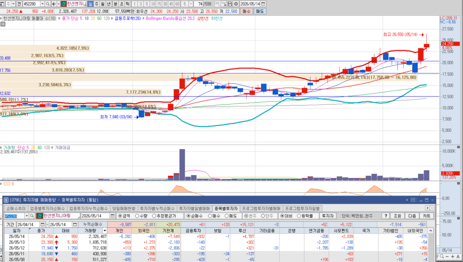Viewport: 463px width, 262px height.
Task: Click the stock search magnifier icon in top toolbar
Action: point(47,4)
